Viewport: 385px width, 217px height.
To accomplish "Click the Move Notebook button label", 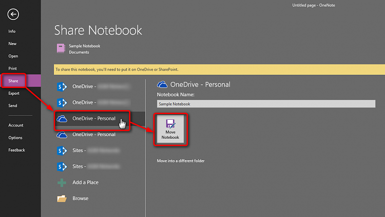I will pyautogui.click(x=170, y=135).
